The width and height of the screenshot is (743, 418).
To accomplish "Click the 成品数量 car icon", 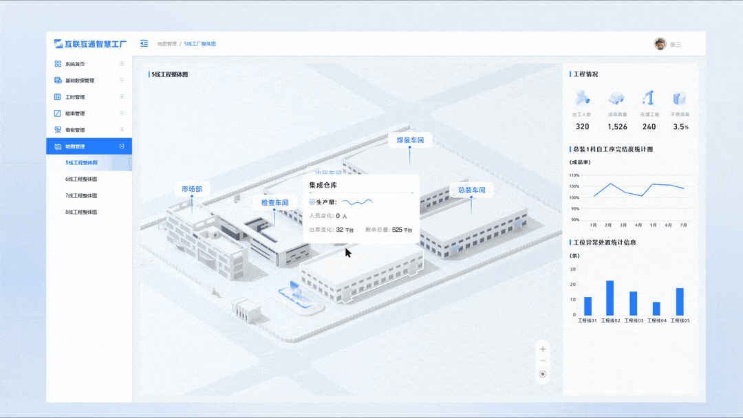I will (x=616, y=98).
